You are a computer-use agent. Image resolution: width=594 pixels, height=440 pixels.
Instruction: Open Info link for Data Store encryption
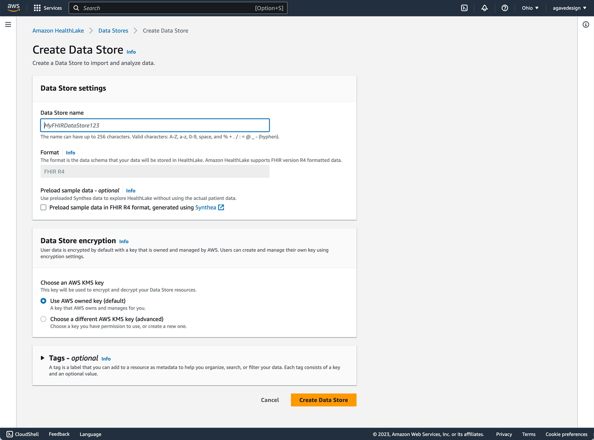click(124, 241)
